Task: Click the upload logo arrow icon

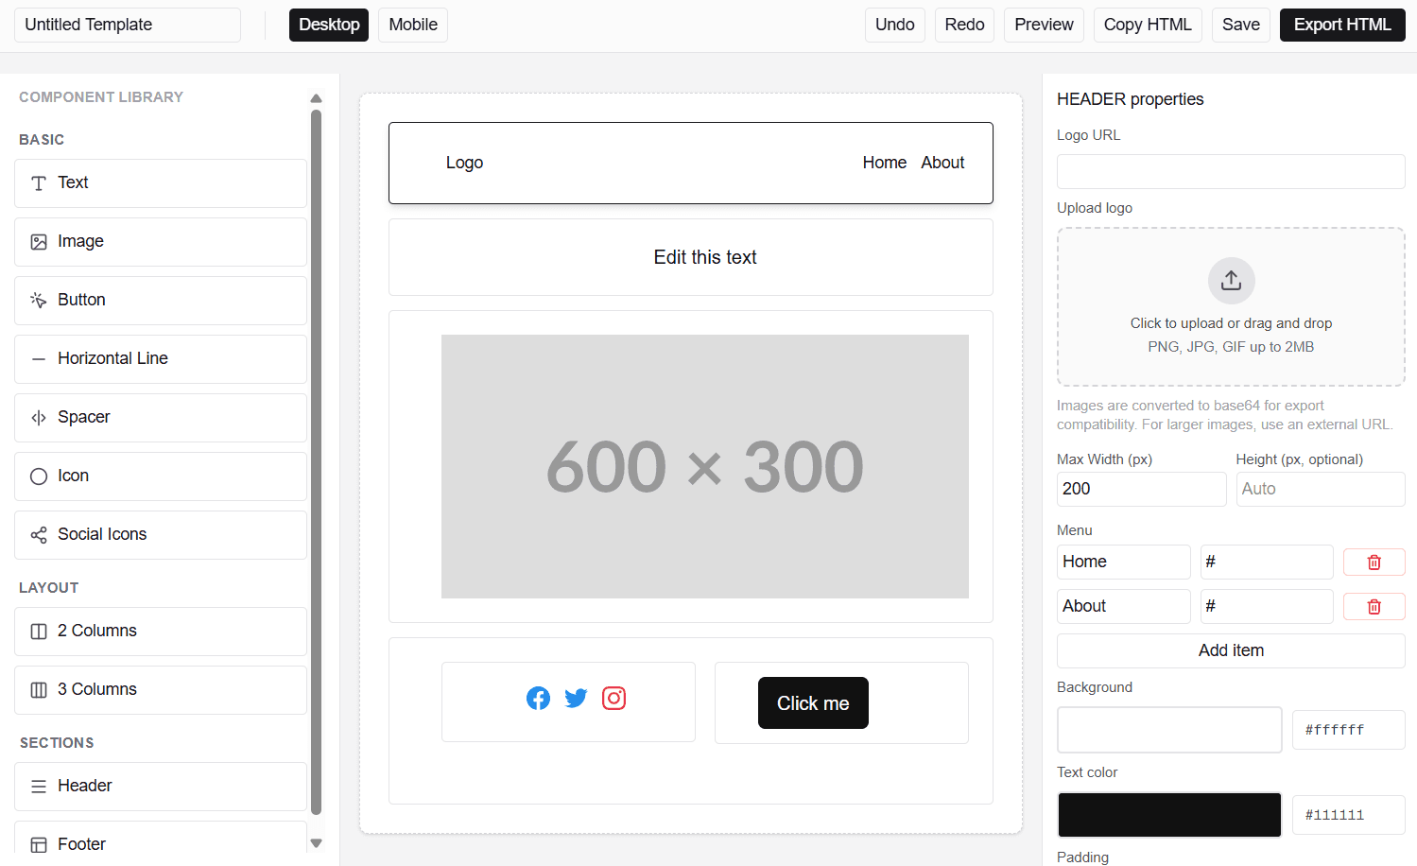Action: tap(1231, 281)
